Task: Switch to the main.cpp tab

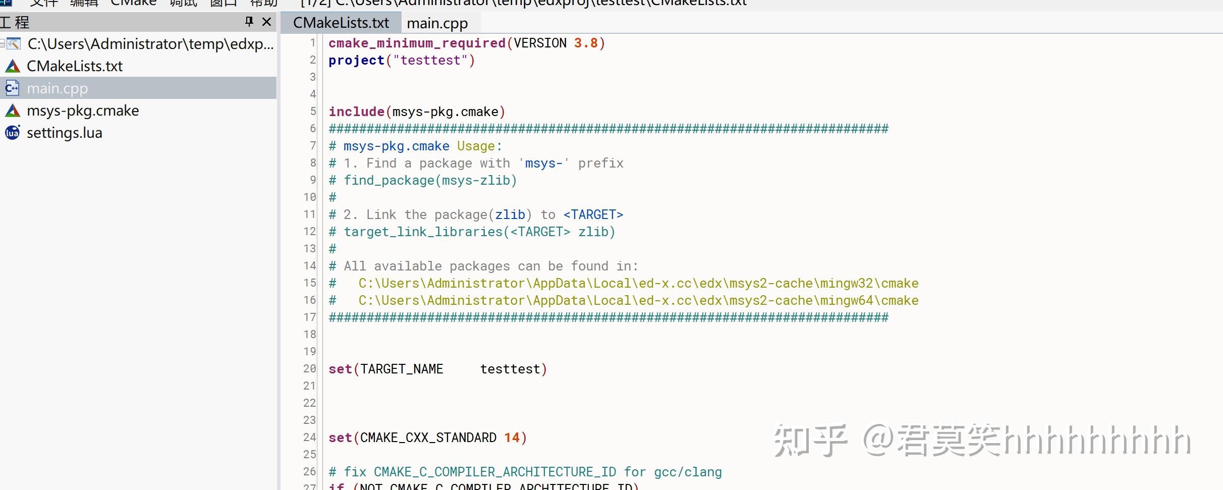Action: pyautogui.click(x=437, y=23)
